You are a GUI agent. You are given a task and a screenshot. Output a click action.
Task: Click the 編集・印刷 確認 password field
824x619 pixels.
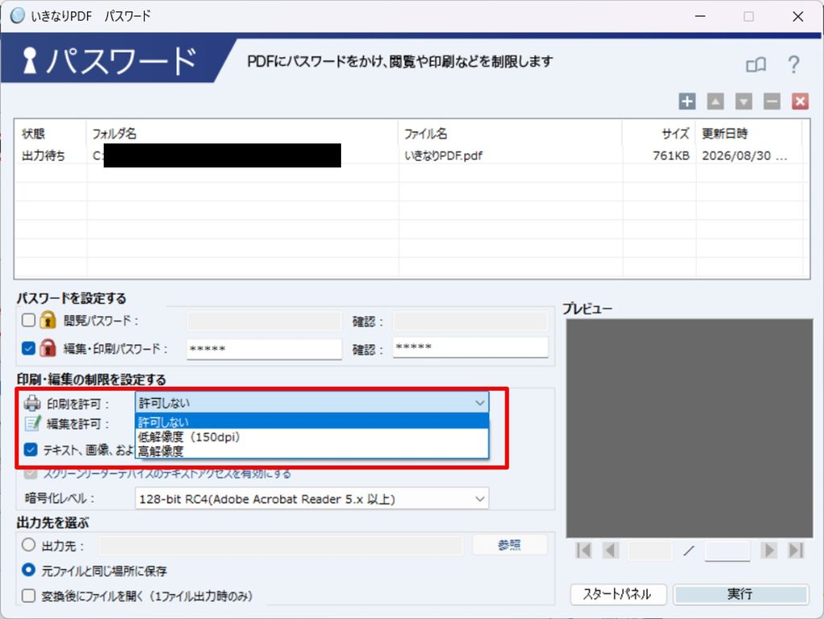pyautogui.click(x=470, y=347)
